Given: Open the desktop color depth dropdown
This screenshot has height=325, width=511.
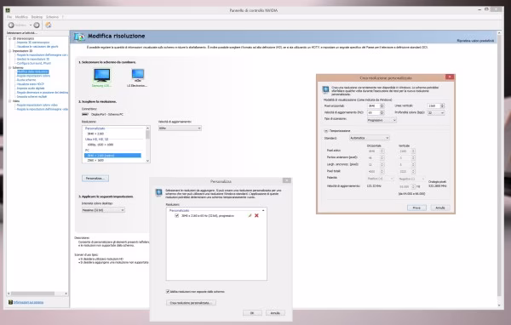Looking at the screenshot, I should 103,210.
